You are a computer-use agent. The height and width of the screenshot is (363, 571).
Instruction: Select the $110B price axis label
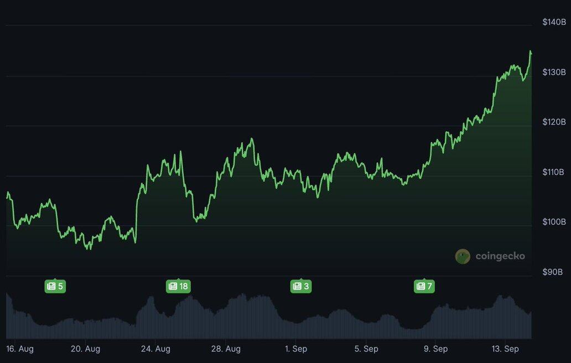click(553, 172)
